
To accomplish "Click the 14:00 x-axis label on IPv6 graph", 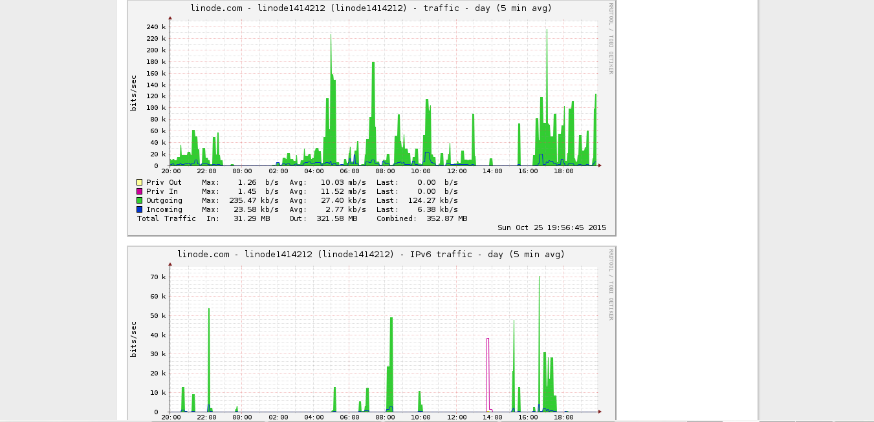I will pyautogui.click(x=492, y=417).
